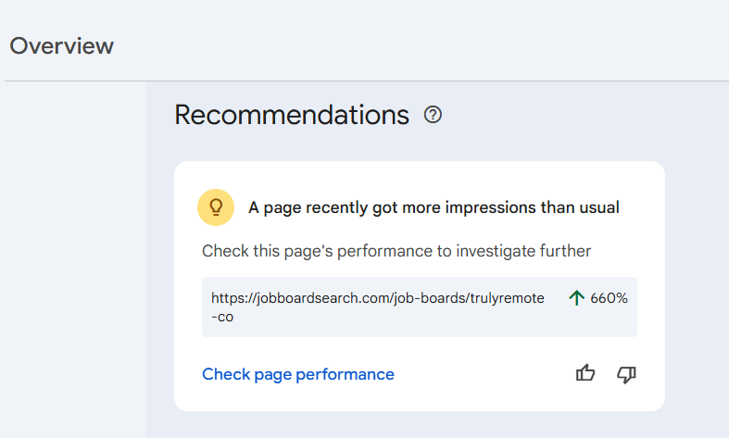Click the blank left sidebar panel
The image size is (729, 438).
(74, 259)
